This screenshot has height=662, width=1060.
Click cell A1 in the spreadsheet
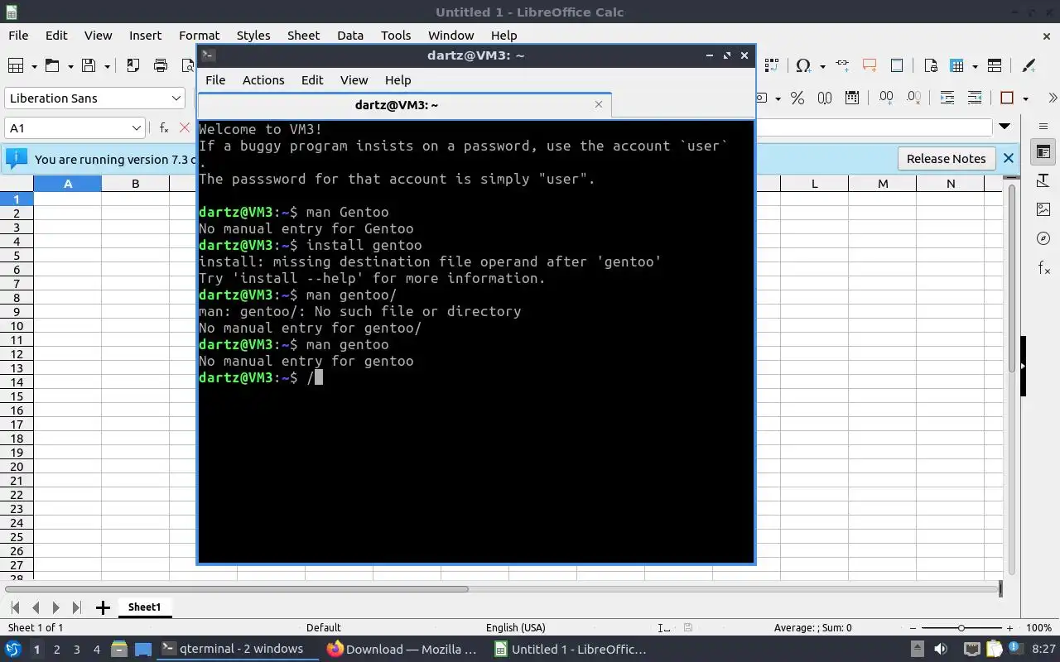pos(67,199)
